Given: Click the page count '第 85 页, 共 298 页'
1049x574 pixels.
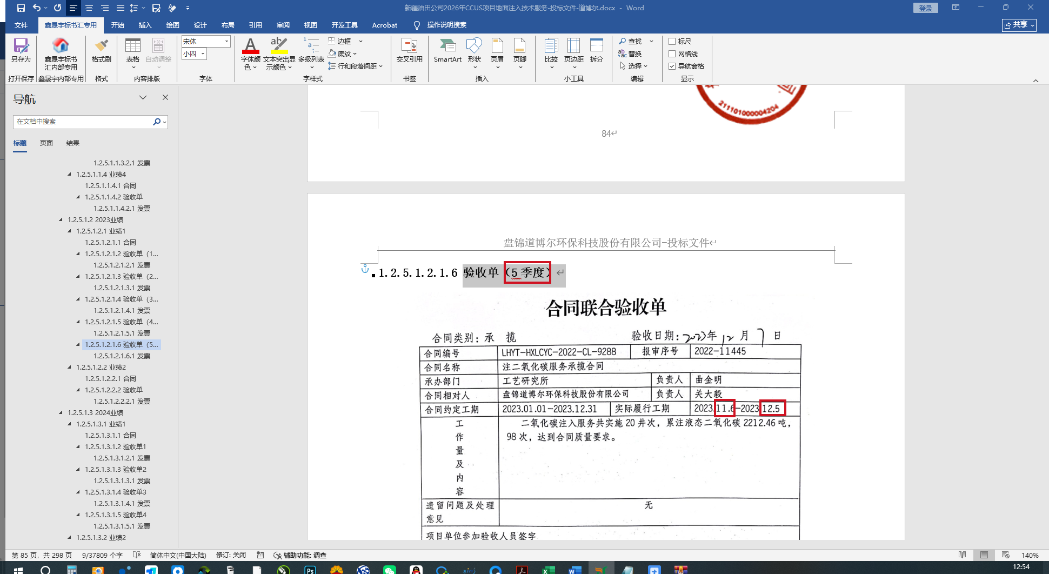Looking at the screenshot, I should [42, 555].
